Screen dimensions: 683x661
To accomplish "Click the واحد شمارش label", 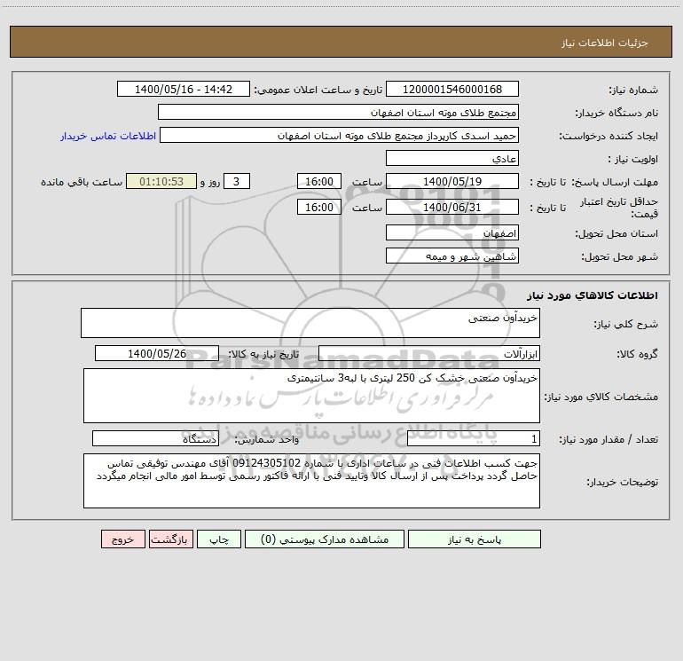I will [x=267, y=439].
